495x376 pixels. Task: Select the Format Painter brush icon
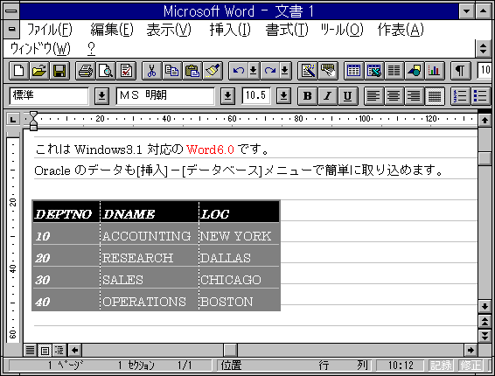213,71
